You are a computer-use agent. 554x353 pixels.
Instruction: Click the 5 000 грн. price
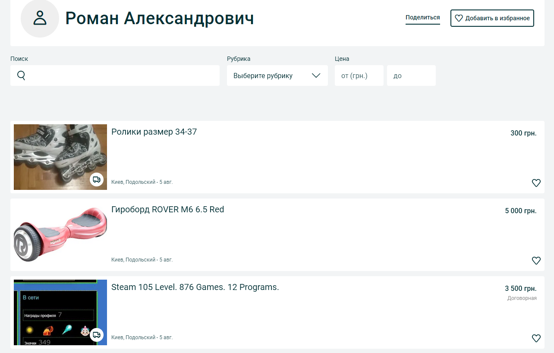coord(521,211)
